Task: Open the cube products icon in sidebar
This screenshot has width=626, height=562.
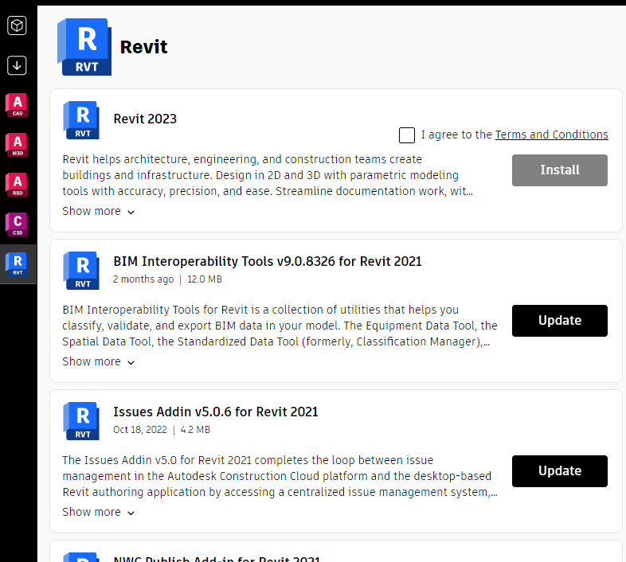Action: [x=17, y=26]
